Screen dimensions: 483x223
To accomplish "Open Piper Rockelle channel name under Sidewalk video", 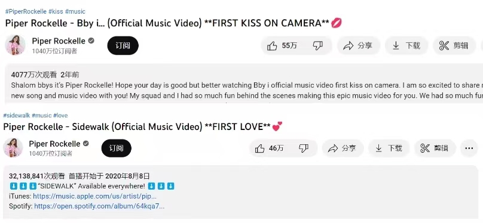I will 54,144.
